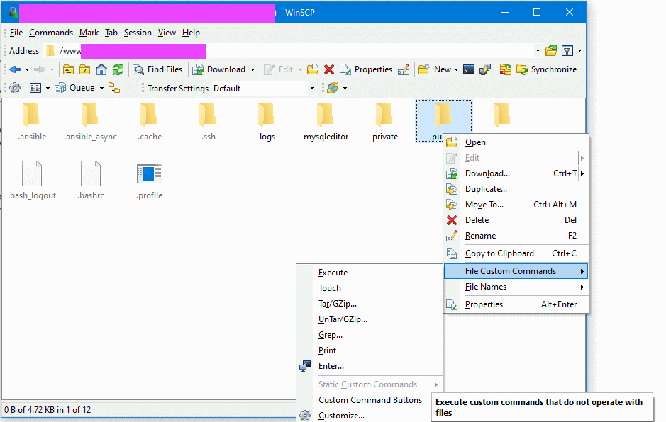Go to the home directory icon
The image size is (666, 422).
click(x=101, y=69)
